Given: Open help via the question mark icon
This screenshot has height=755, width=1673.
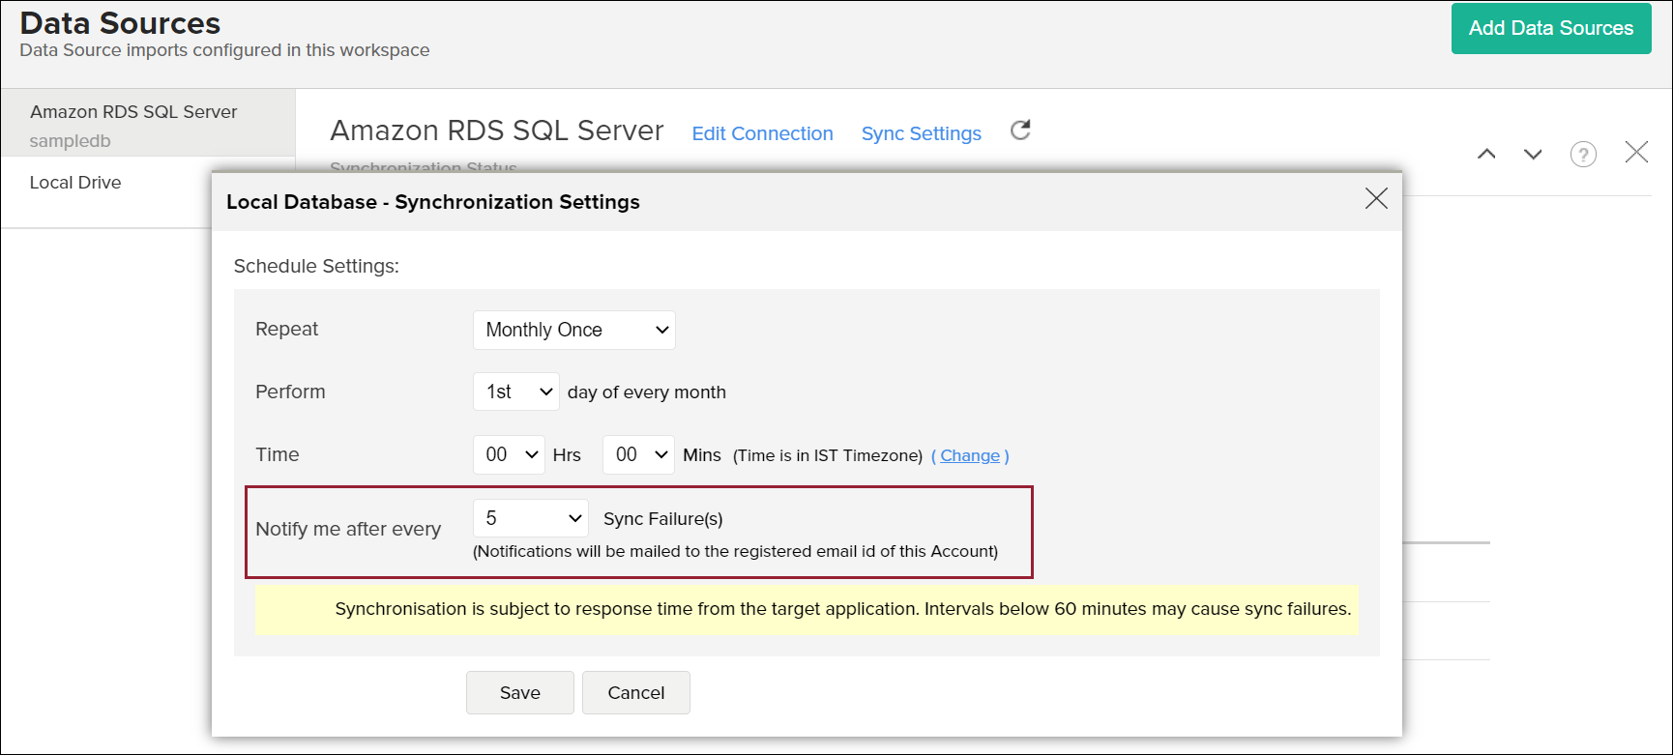Looking at the screenshot, I should point(1583,154).
